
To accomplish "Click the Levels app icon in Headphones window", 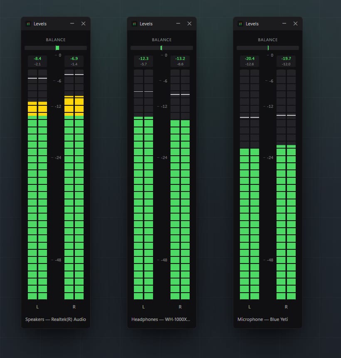I will click(x=134, y=24).
